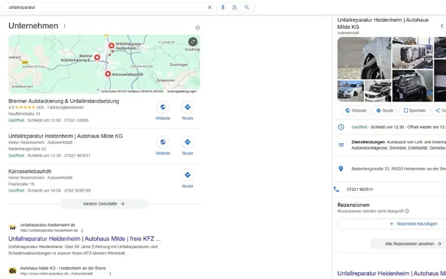Open image search with the lens icon
Viewport: 446px width, 279px height.
tap(234, 7)
